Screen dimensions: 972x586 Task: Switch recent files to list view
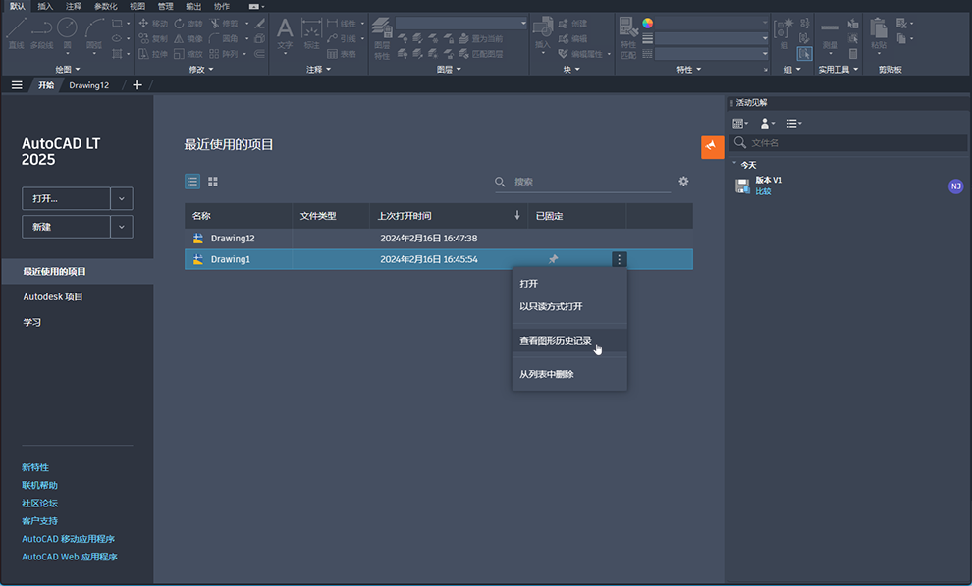pos(192,181)
